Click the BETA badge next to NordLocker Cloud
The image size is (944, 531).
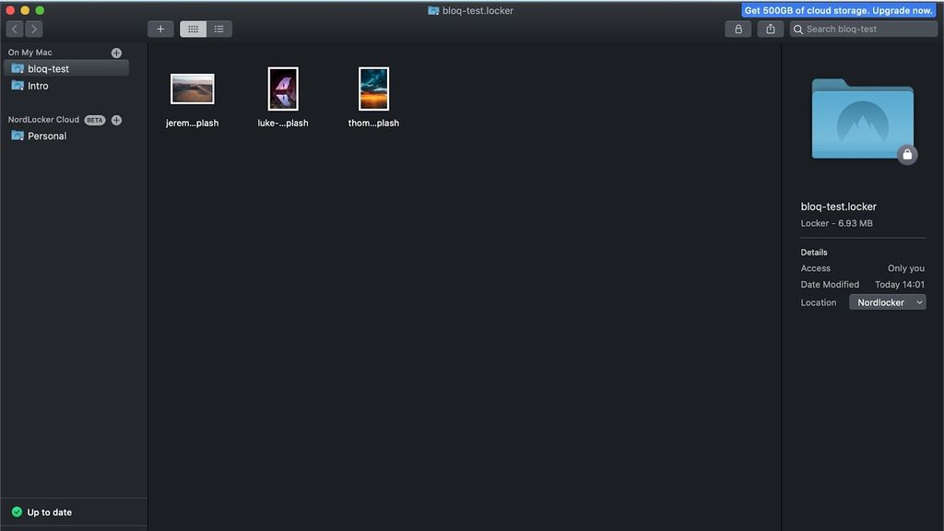[93, 119]
